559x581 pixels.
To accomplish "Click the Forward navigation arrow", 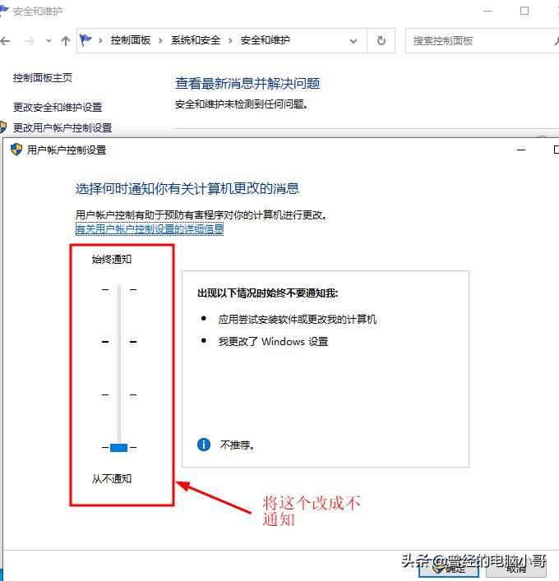I will pyautogui.click(x=29, y=41).
